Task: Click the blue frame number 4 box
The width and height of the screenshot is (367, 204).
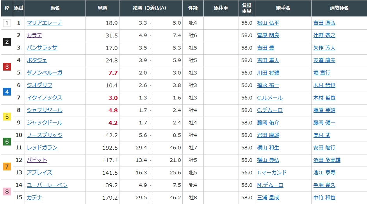Action: point(7,92)
